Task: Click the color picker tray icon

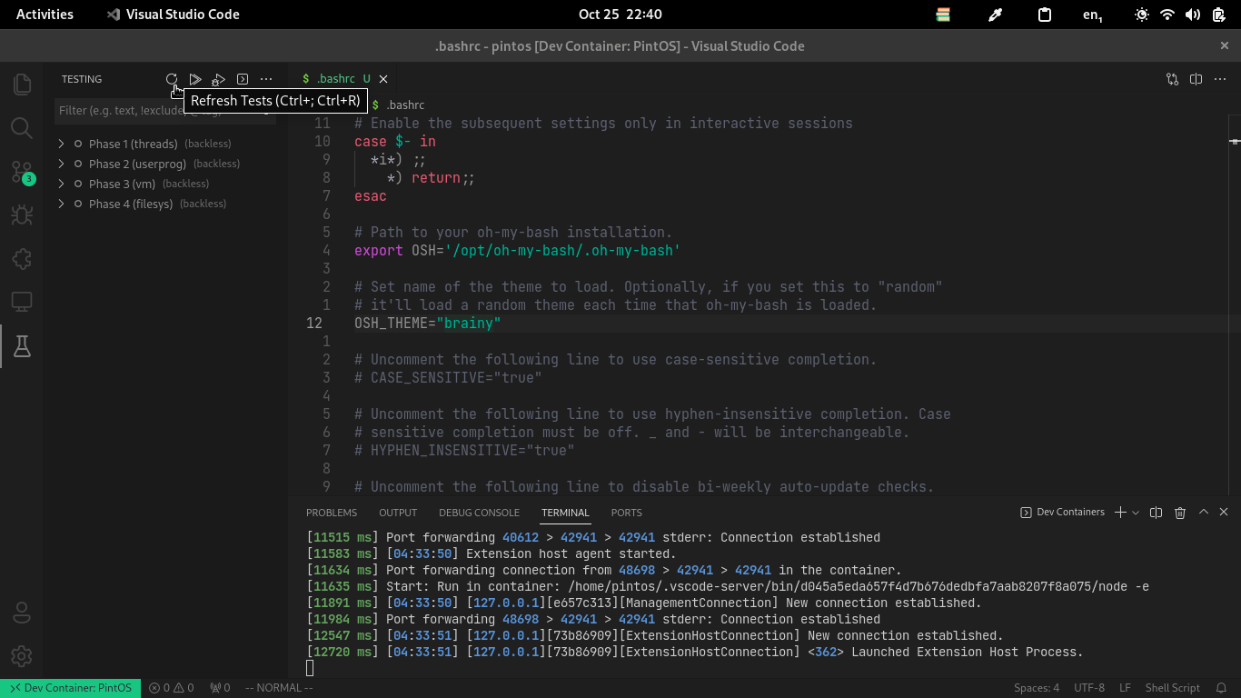Action: click(995, 15)
